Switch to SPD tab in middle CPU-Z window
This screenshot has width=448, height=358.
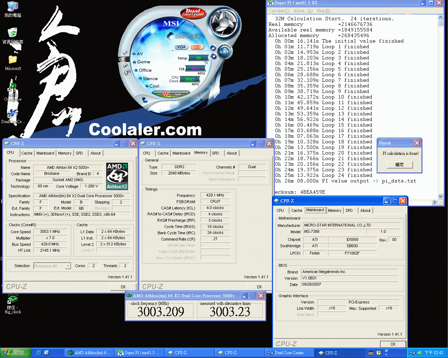(x=216, y=153)
